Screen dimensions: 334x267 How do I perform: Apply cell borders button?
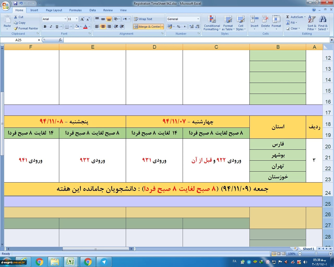(x=67, y=27)
